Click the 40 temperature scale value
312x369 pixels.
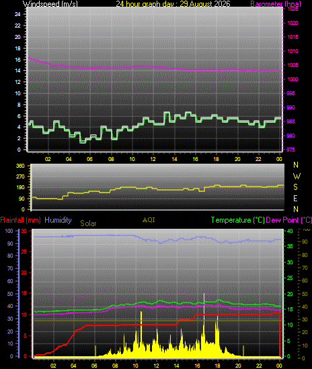click(290, 231)
